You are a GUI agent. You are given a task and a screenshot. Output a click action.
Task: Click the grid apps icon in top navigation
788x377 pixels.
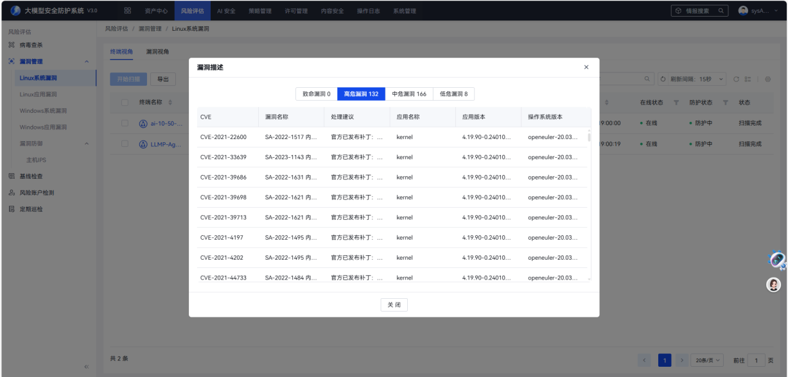[x=127, y=11]
